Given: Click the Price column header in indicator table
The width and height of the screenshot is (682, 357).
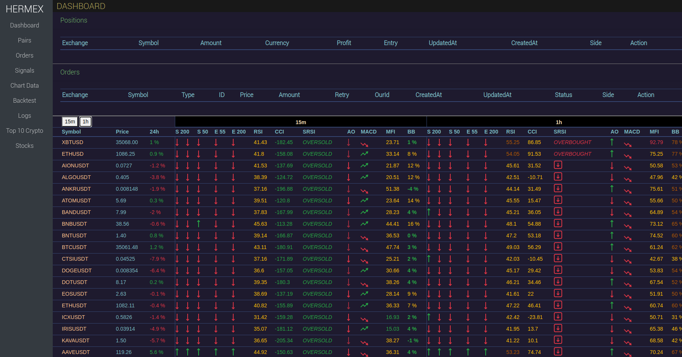Looking at the screenshot, I should click(x=122, y=132).
